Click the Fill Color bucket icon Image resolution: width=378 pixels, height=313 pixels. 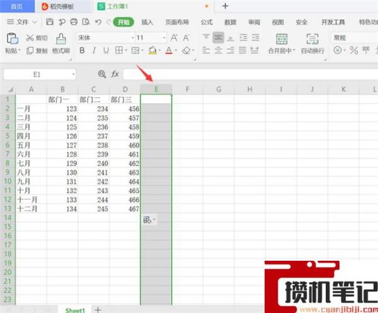[152, 50]
